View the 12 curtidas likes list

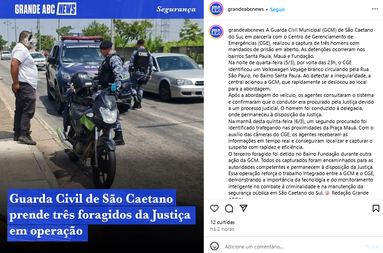(222, 222)
